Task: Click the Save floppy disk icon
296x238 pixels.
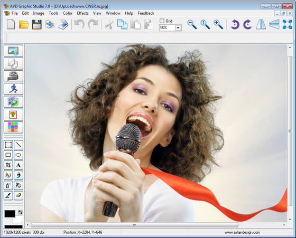Action: (x=37, y=24)
